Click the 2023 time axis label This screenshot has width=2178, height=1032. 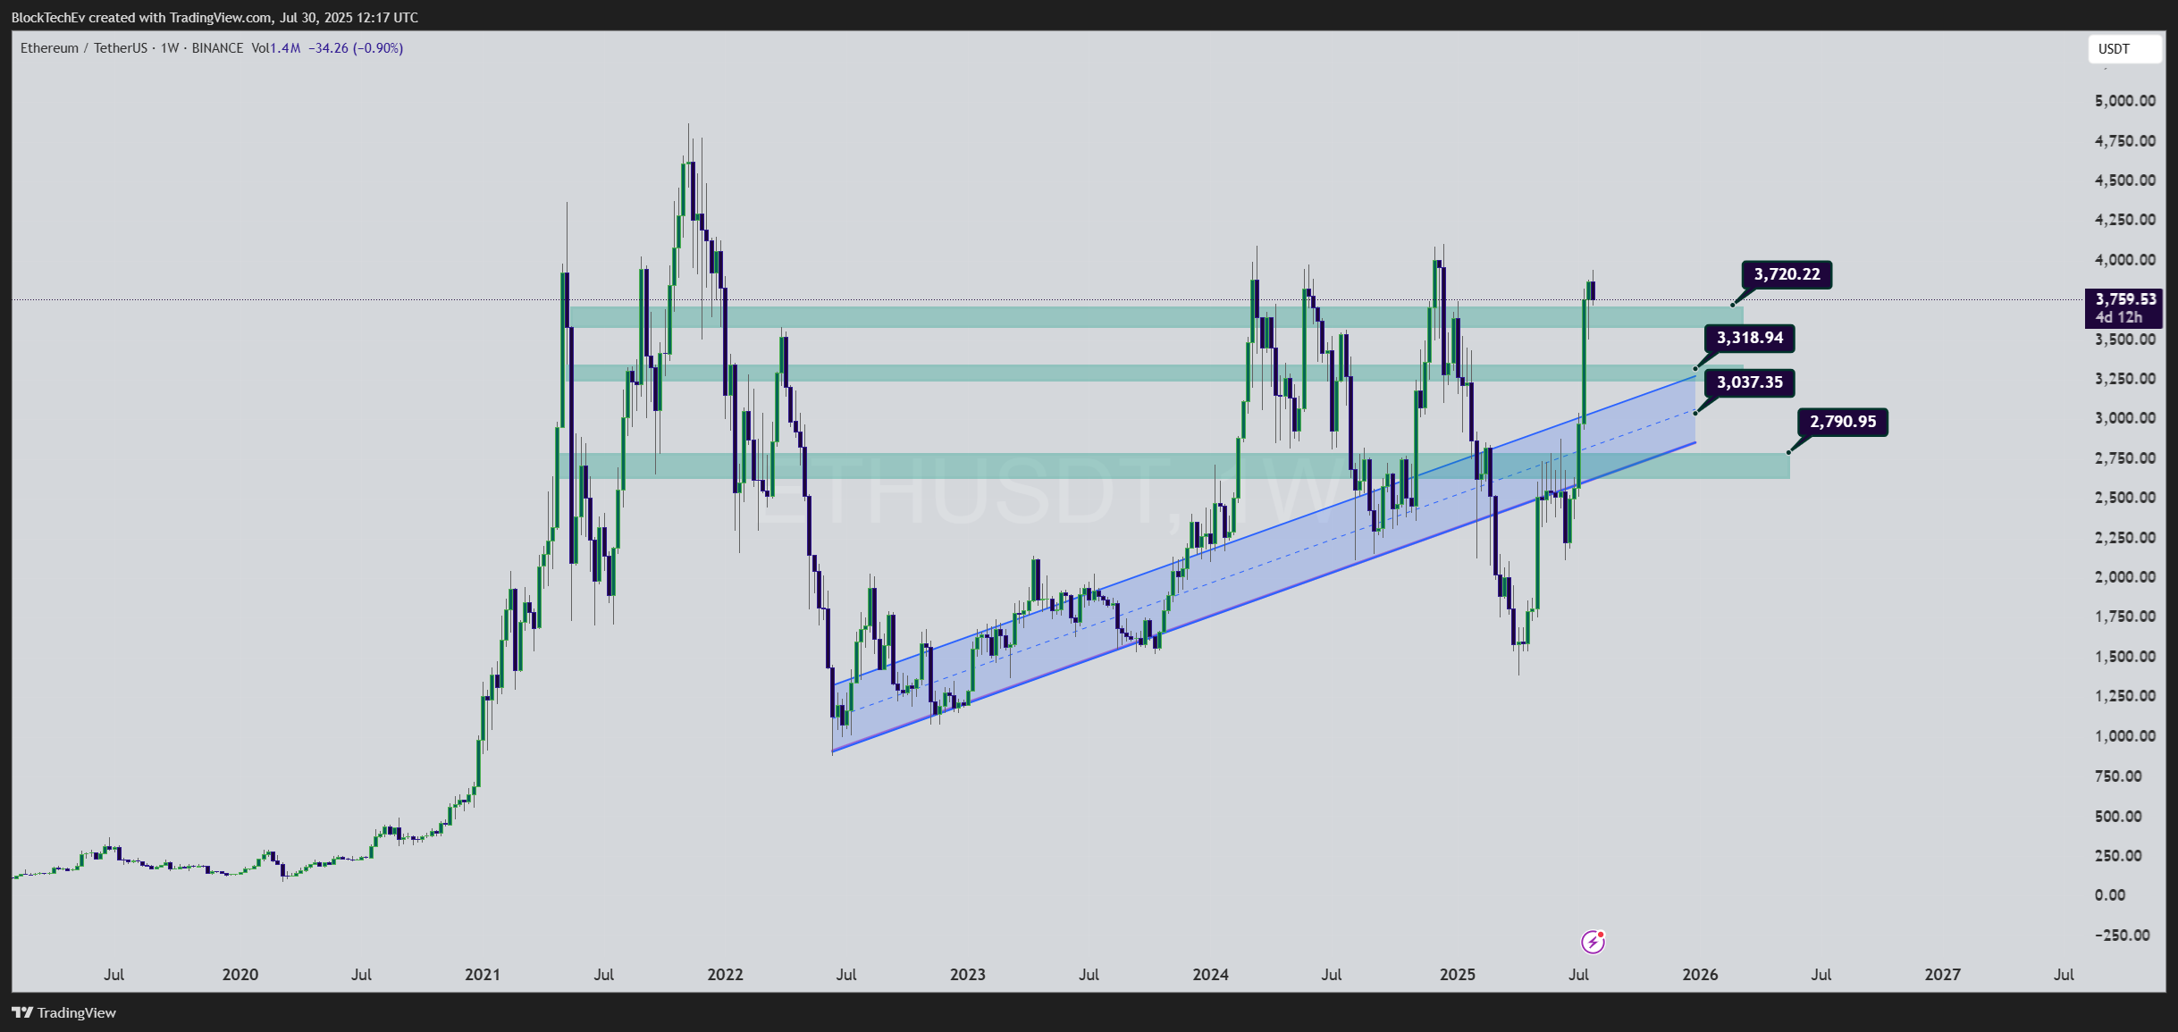(968, 975)
